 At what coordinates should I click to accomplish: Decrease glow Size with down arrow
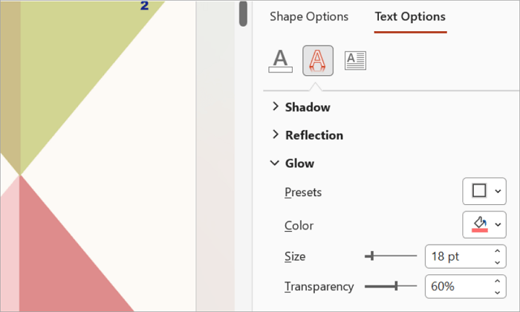pos(497,262)
